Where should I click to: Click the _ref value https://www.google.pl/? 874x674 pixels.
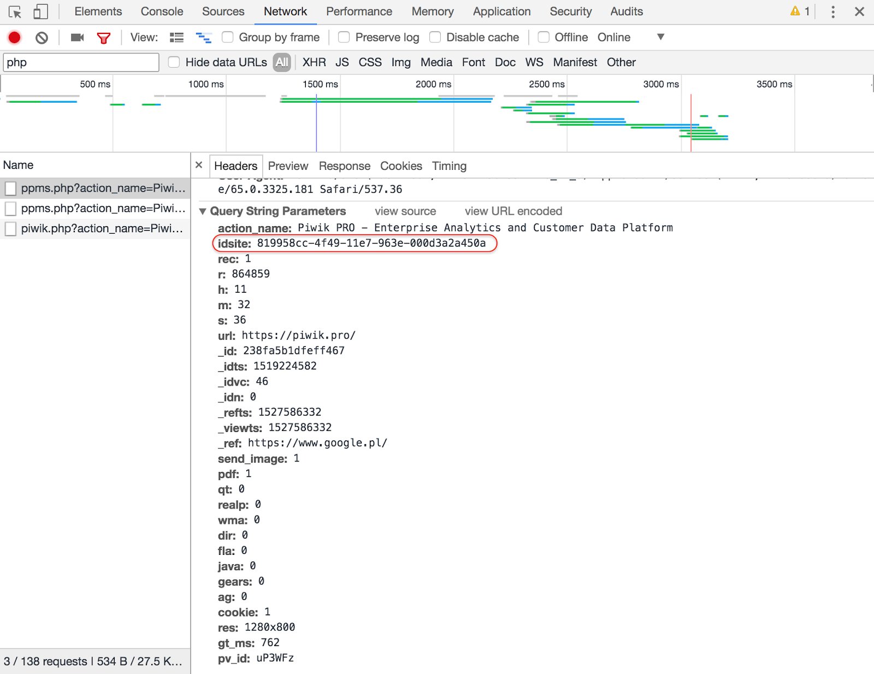point(317,443)
